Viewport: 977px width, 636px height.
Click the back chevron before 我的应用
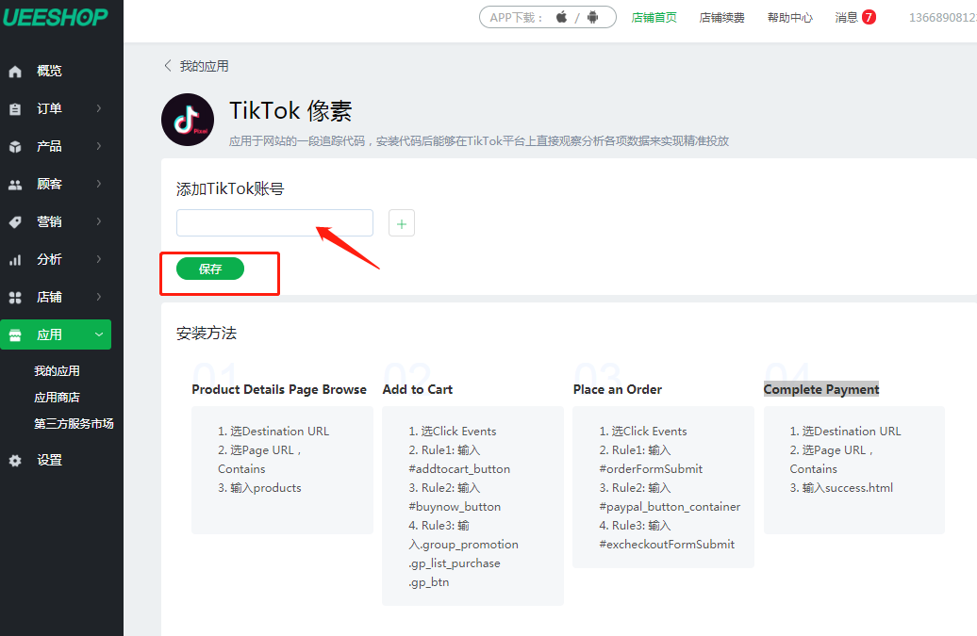tap(168, 66)
